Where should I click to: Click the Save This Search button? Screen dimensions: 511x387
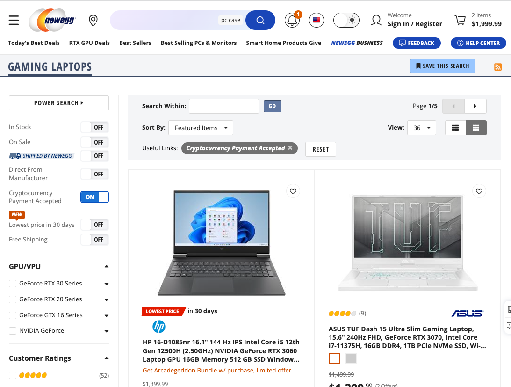442,66
